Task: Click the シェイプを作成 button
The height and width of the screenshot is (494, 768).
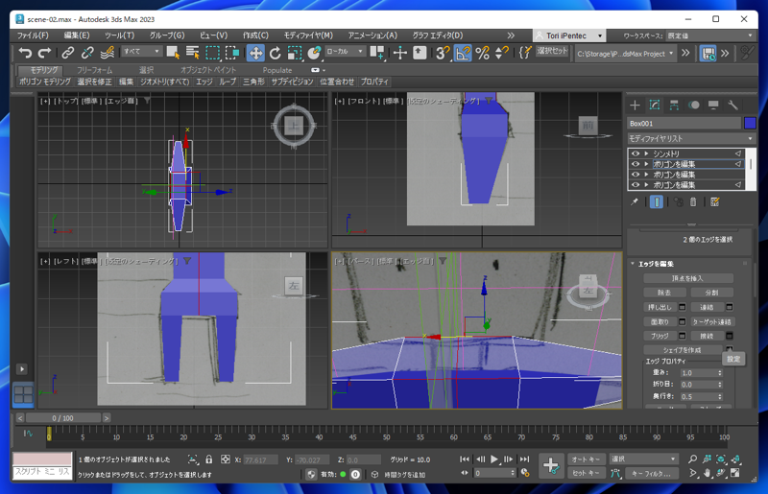Action: 683,350
